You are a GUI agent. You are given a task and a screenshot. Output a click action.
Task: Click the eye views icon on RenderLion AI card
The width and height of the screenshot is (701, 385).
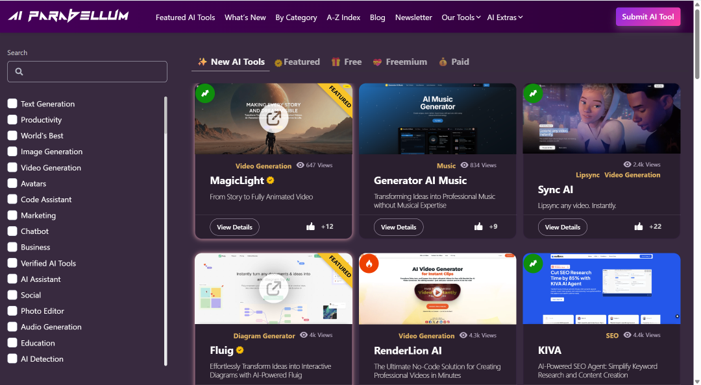463,336
